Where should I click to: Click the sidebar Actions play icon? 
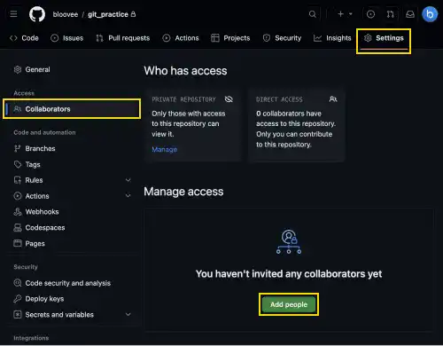[18, 196]
